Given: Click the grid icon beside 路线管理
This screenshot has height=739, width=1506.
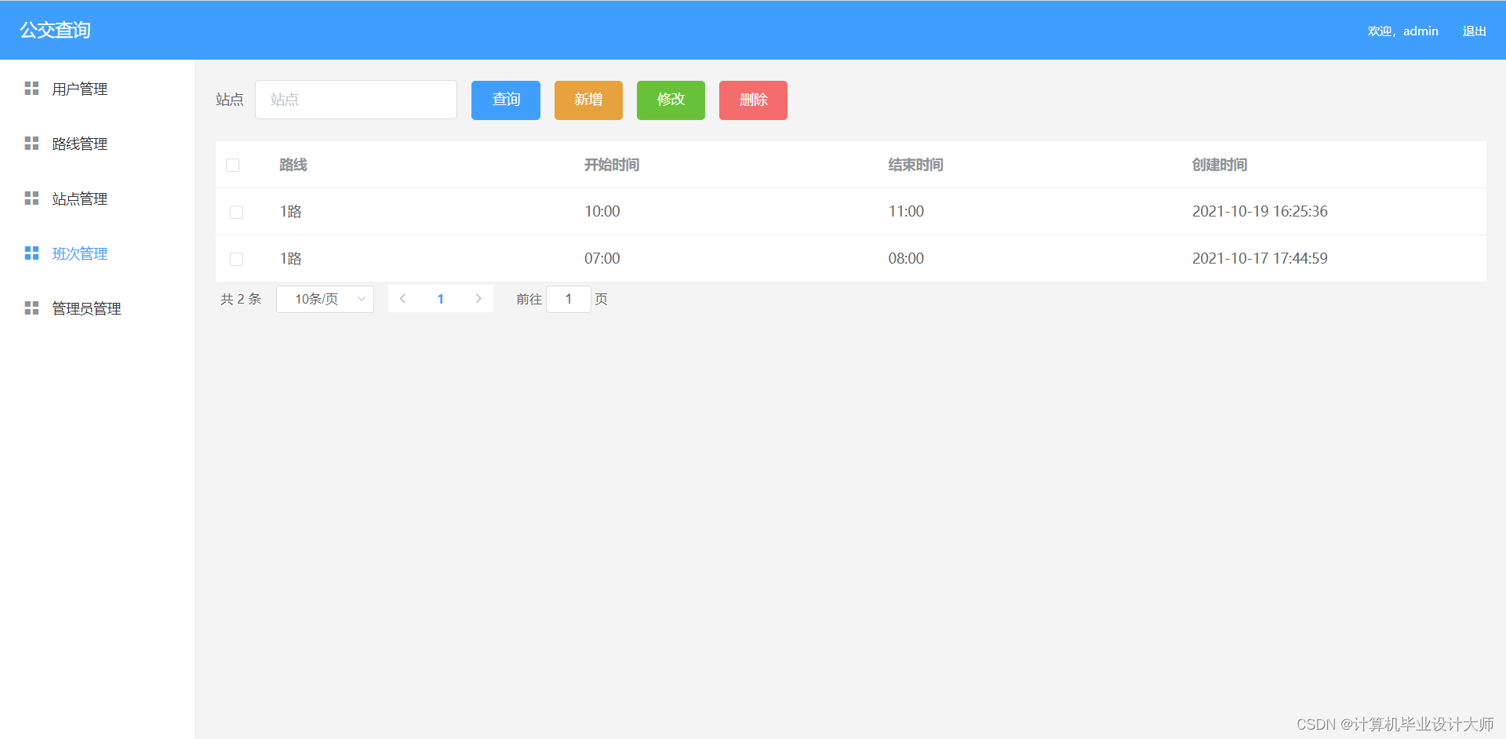Looking at the screenshot, I should 31,143.
